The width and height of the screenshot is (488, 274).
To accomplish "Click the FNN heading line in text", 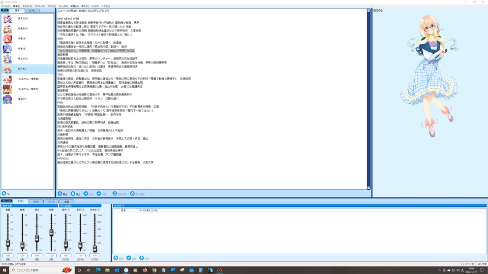I will tap(60, 102).
